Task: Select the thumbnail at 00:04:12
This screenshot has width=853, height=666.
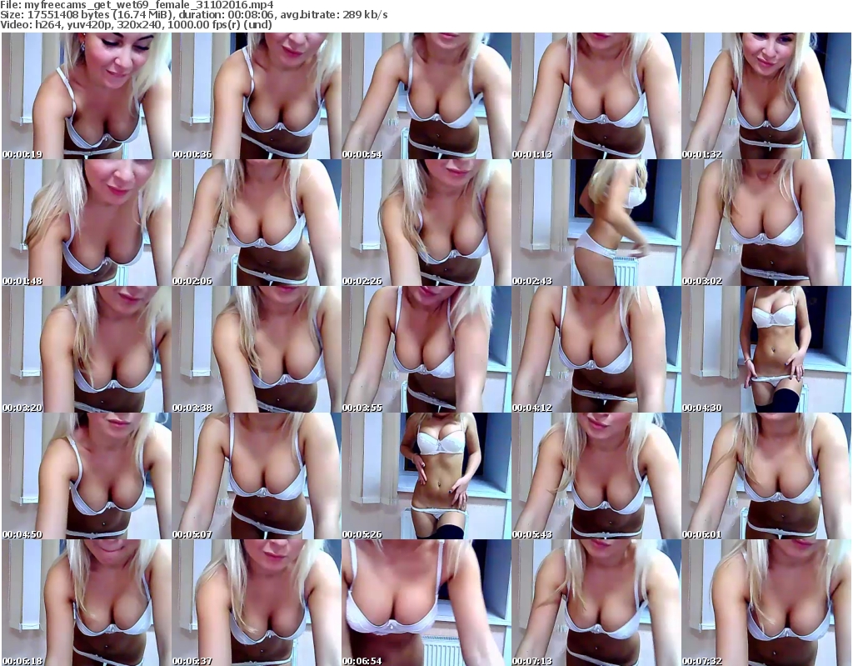Action: (596, 349)
